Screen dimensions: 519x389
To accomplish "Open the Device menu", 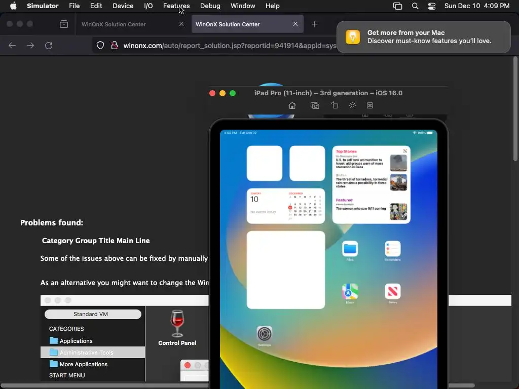I will [x=123, y=6].
